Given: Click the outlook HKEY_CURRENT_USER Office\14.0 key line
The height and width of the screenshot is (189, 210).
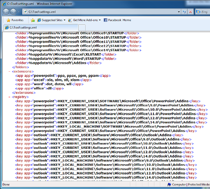Looking at the screenshot, I should point(105,156).
